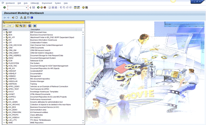This screenshot has height=125, width=206.
Task: Click the blue Information icon
Action: tap(32, 17)
